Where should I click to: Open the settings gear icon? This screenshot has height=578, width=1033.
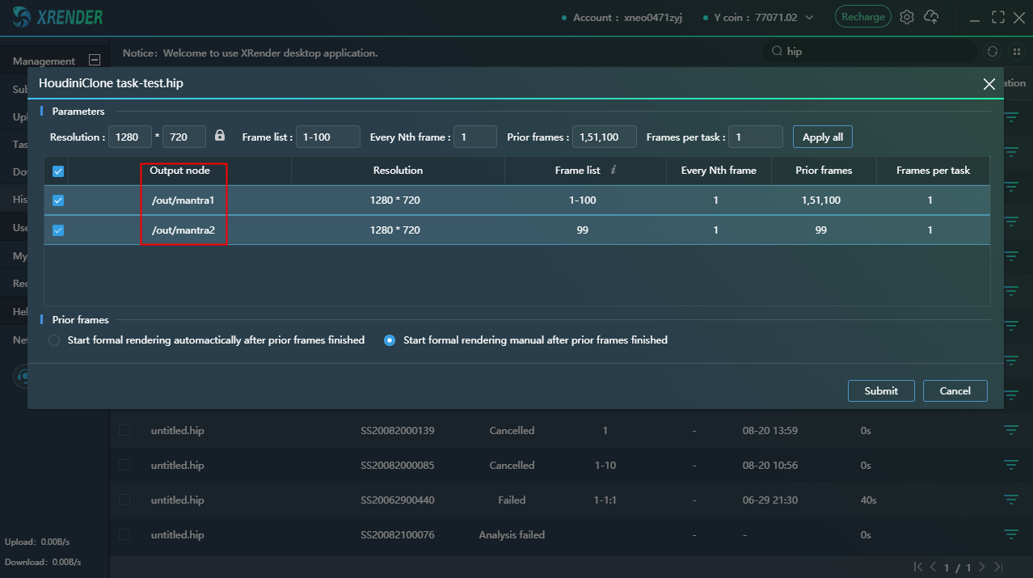[907, 17]
